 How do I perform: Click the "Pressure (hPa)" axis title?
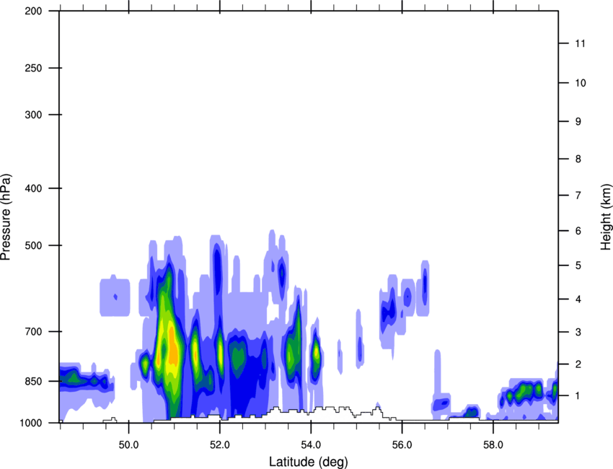coord(6,217)
